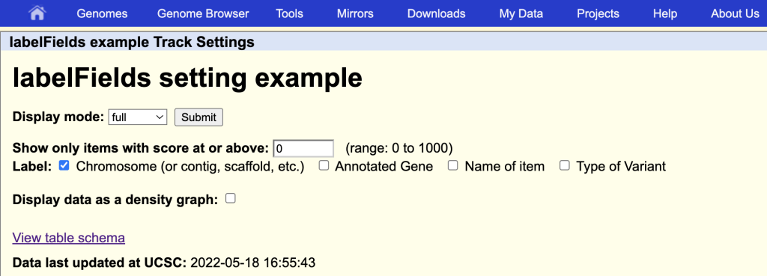This screenshot has width=767, height=276.
Task: Open the Tools menu
Action: (289, 13)
